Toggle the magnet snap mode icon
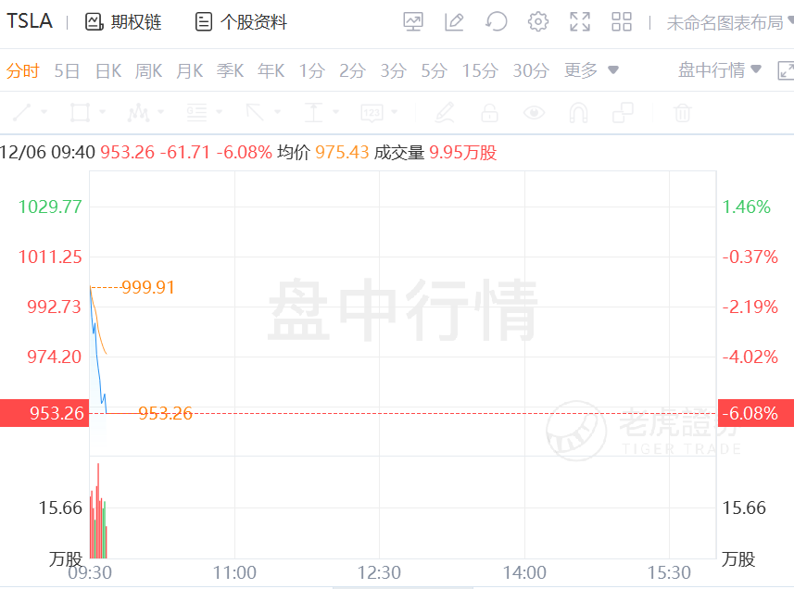Screen dimensions: 794x589 [578, 112]
